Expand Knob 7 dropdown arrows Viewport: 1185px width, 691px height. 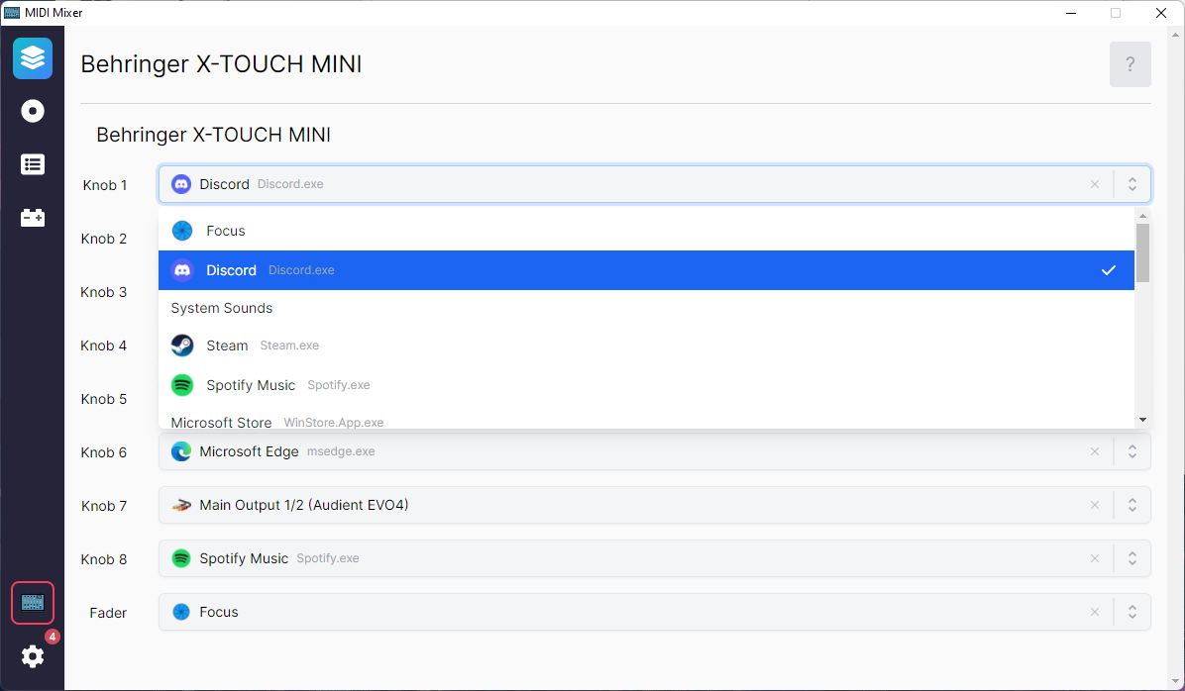(1132, 505)
